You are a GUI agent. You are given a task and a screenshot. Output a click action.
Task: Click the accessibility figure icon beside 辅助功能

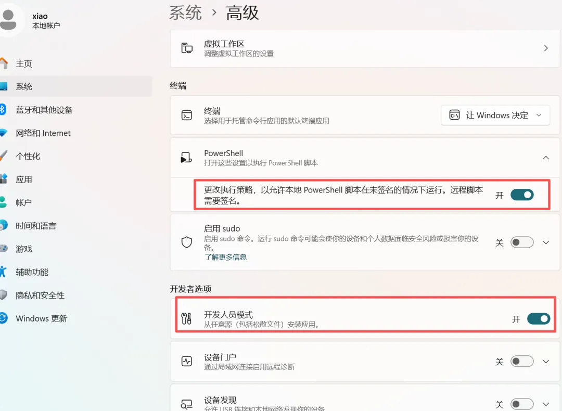[3, 272]
